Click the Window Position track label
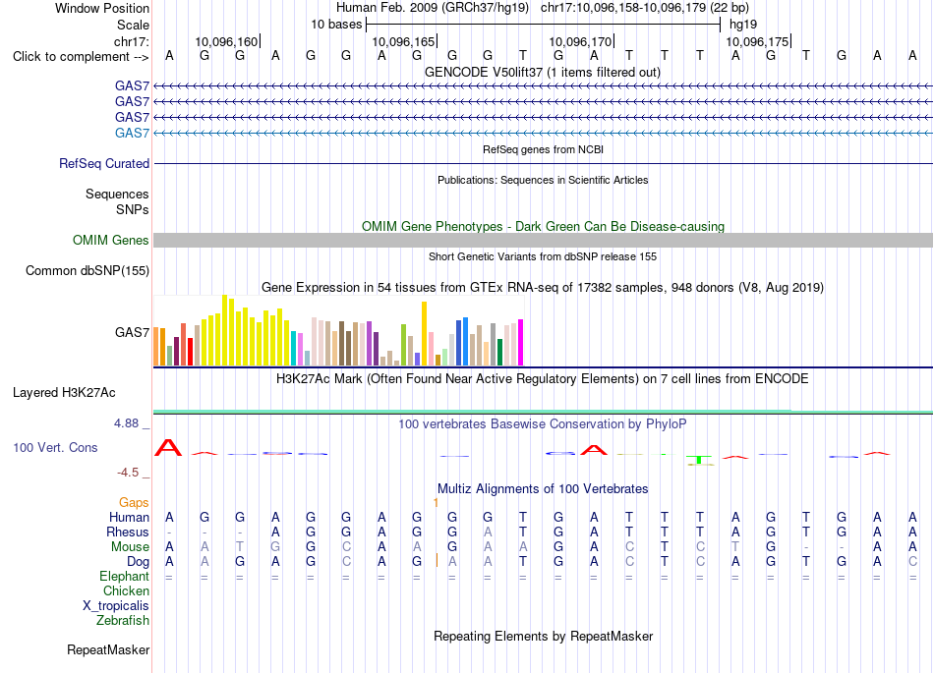This screenshot has width=934, height=673. (102, 8)
